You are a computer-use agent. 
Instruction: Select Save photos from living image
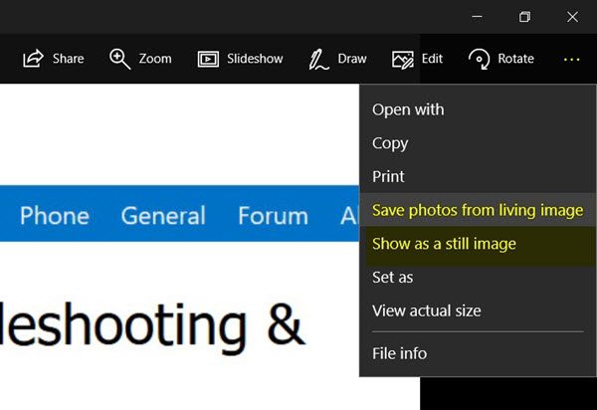(477, 210)
